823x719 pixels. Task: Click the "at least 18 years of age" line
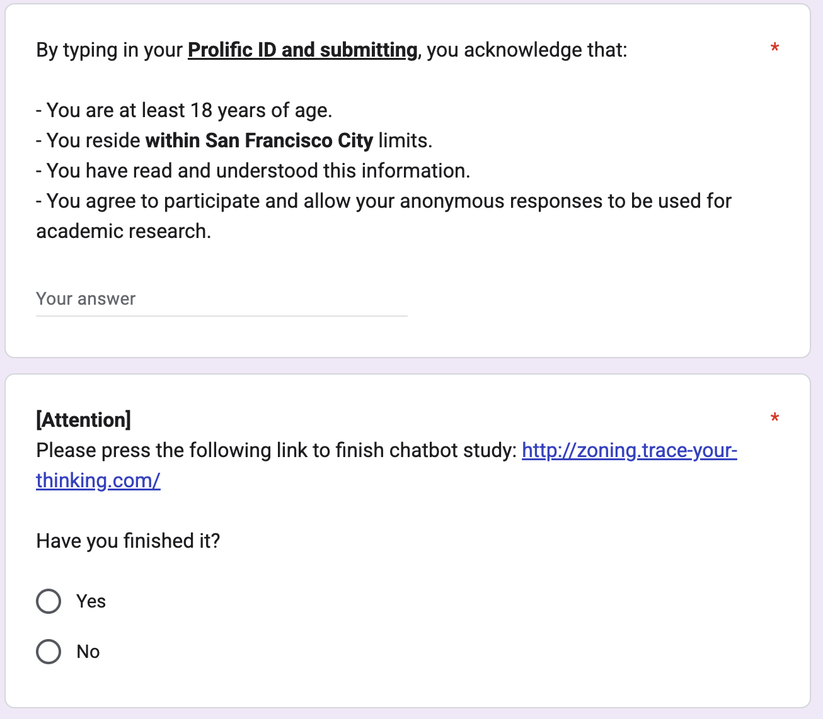[189, 111]
